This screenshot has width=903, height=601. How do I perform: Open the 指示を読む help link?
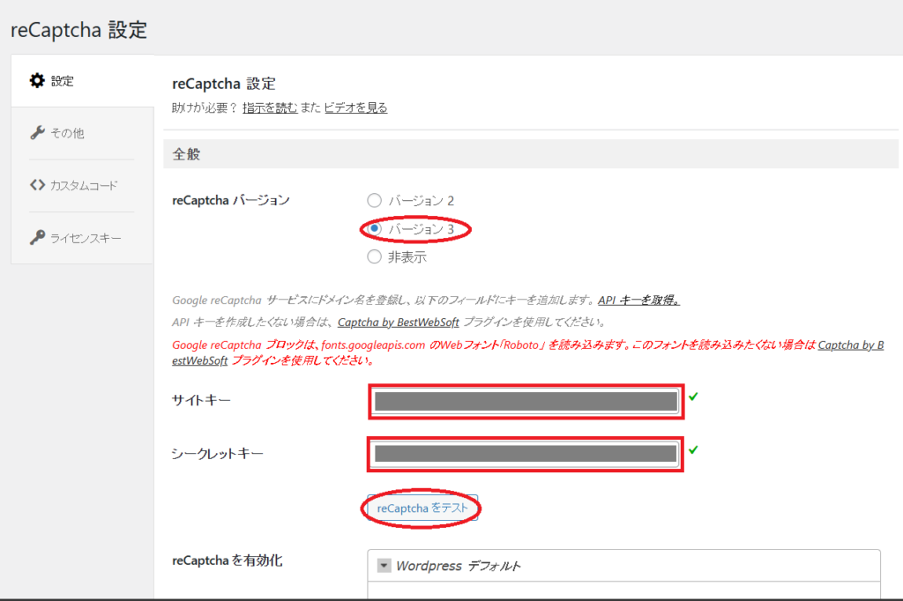coord(270,108)
